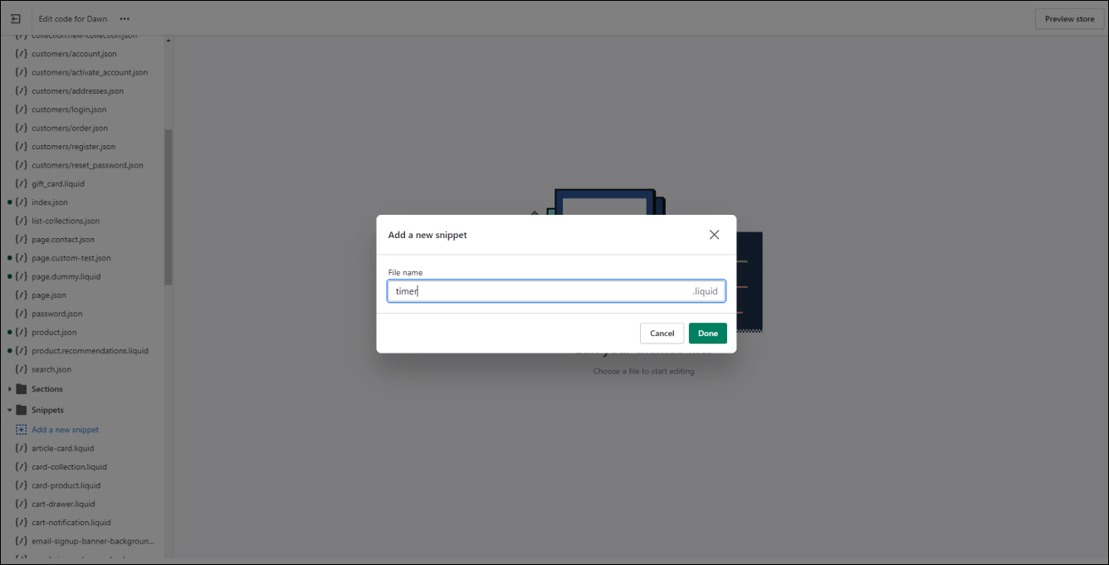Click file icon beside page.json
Viewport: 1109px width, 565px height.
point(22,295)
